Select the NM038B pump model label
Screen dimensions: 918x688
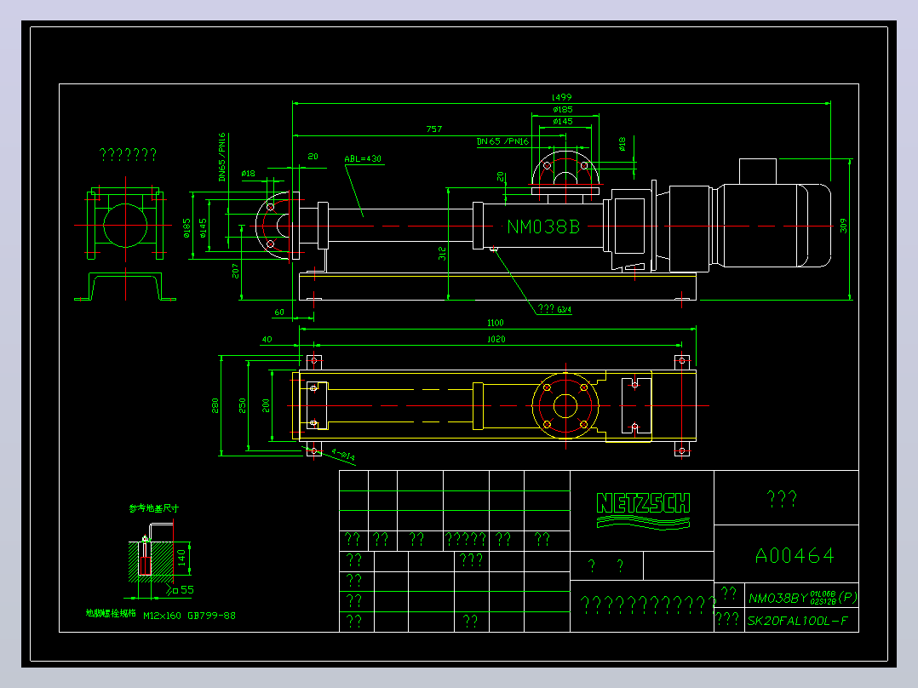pos(542,226)
